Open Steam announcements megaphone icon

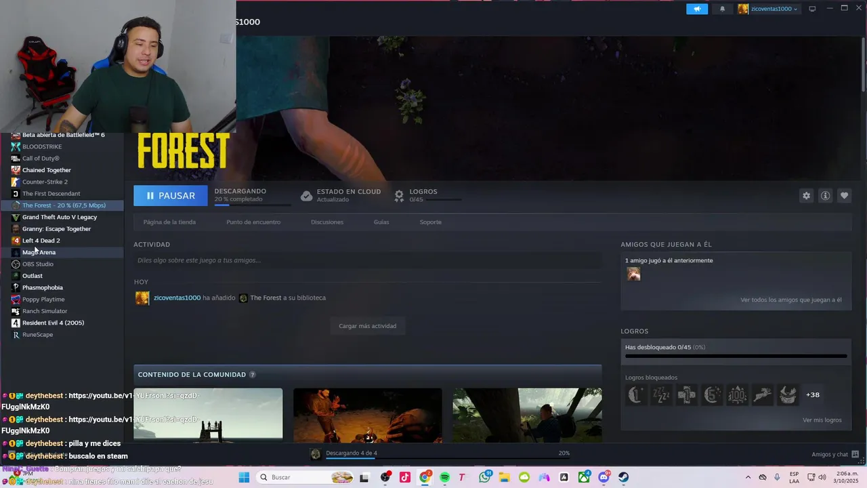697,9
